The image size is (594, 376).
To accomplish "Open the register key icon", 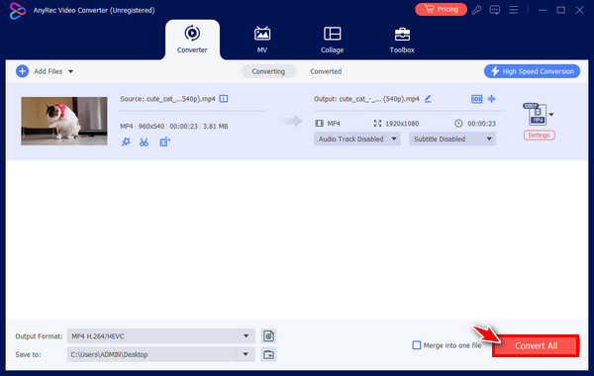I will pos(476,10).
